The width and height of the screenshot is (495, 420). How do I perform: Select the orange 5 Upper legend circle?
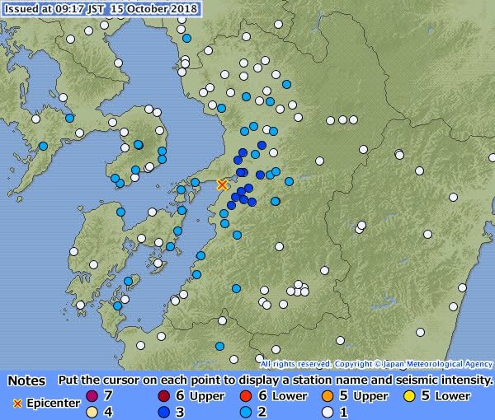pos(327,396)
